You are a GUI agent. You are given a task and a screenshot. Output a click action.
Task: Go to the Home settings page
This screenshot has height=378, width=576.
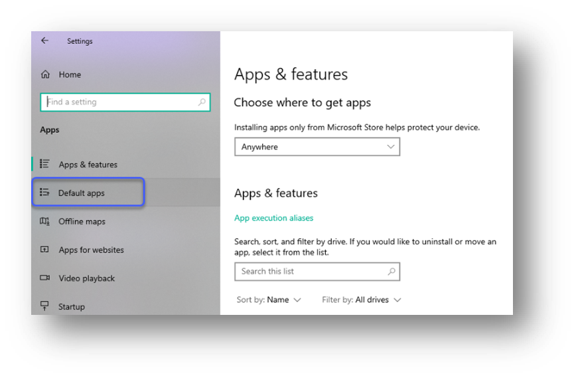(70, 75)
